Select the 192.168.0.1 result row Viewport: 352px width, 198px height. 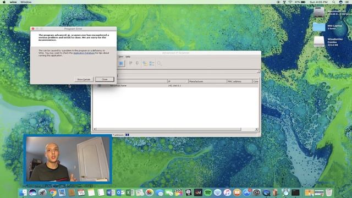(176, 86)
